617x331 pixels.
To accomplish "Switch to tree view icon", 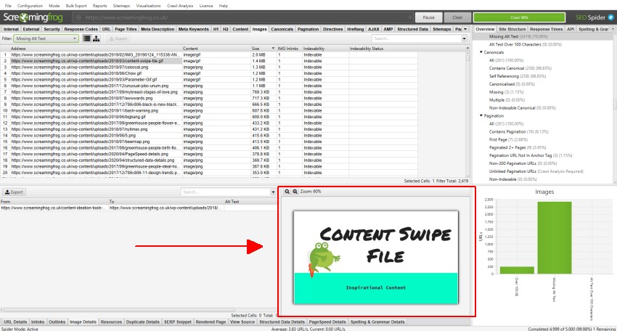I will click(x=97, y=38).
